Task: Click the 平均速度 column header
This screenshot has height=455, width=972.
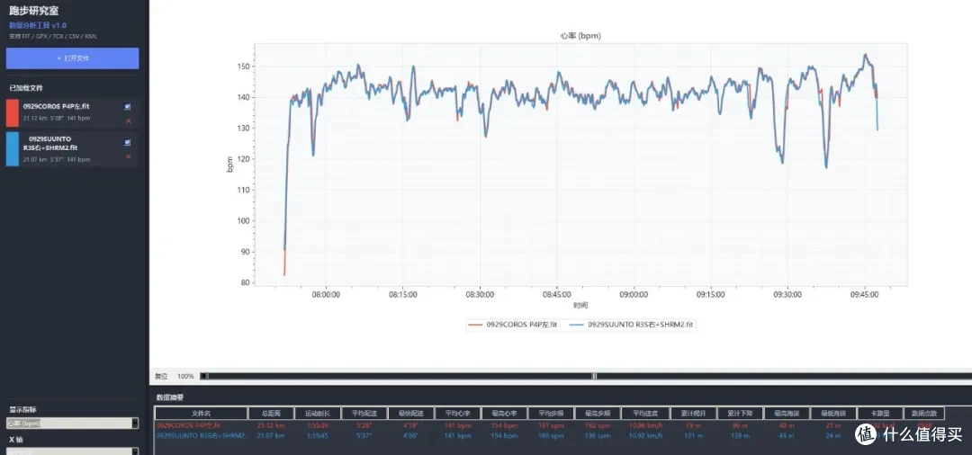Action: (644, 414)
